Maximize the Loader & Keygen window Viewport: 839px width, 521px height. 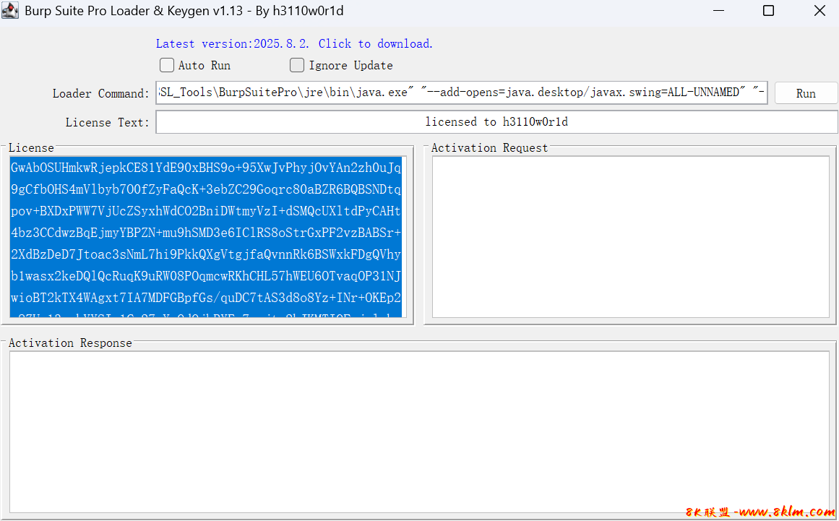point(768,11)
